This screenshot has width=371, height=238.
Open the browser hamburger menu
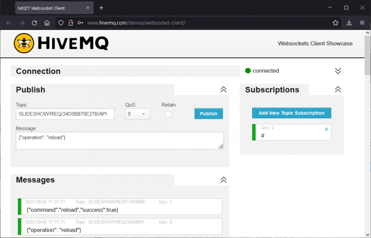(362, 23)
